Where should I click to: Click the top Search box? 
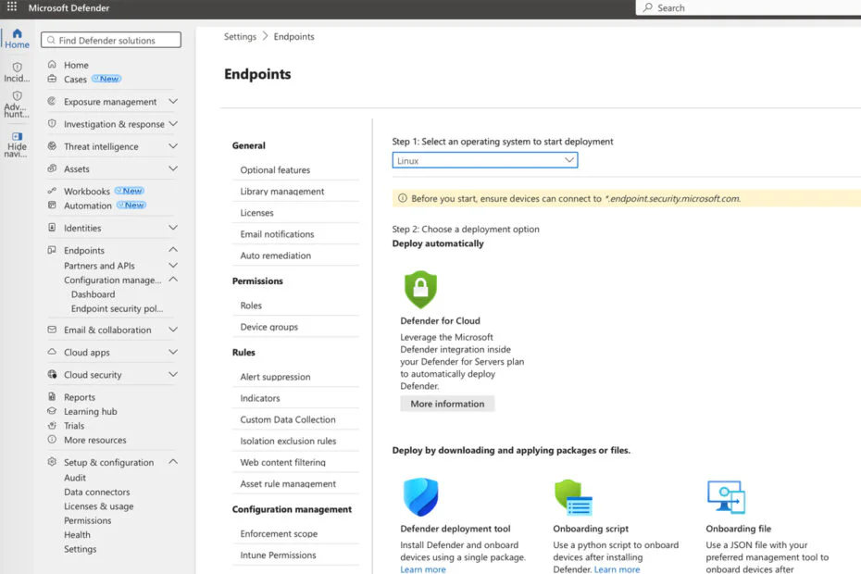(748, 7)
